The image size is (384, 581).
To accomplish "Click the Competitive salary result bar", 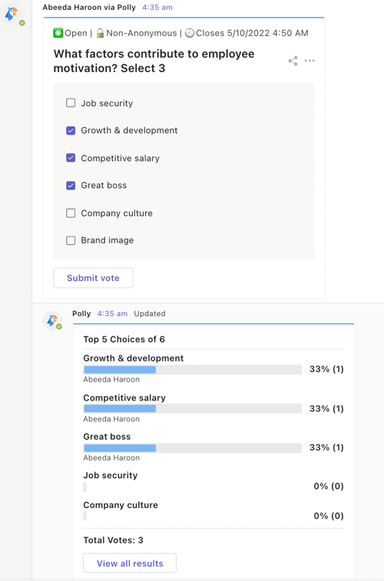I will (193, 408).
